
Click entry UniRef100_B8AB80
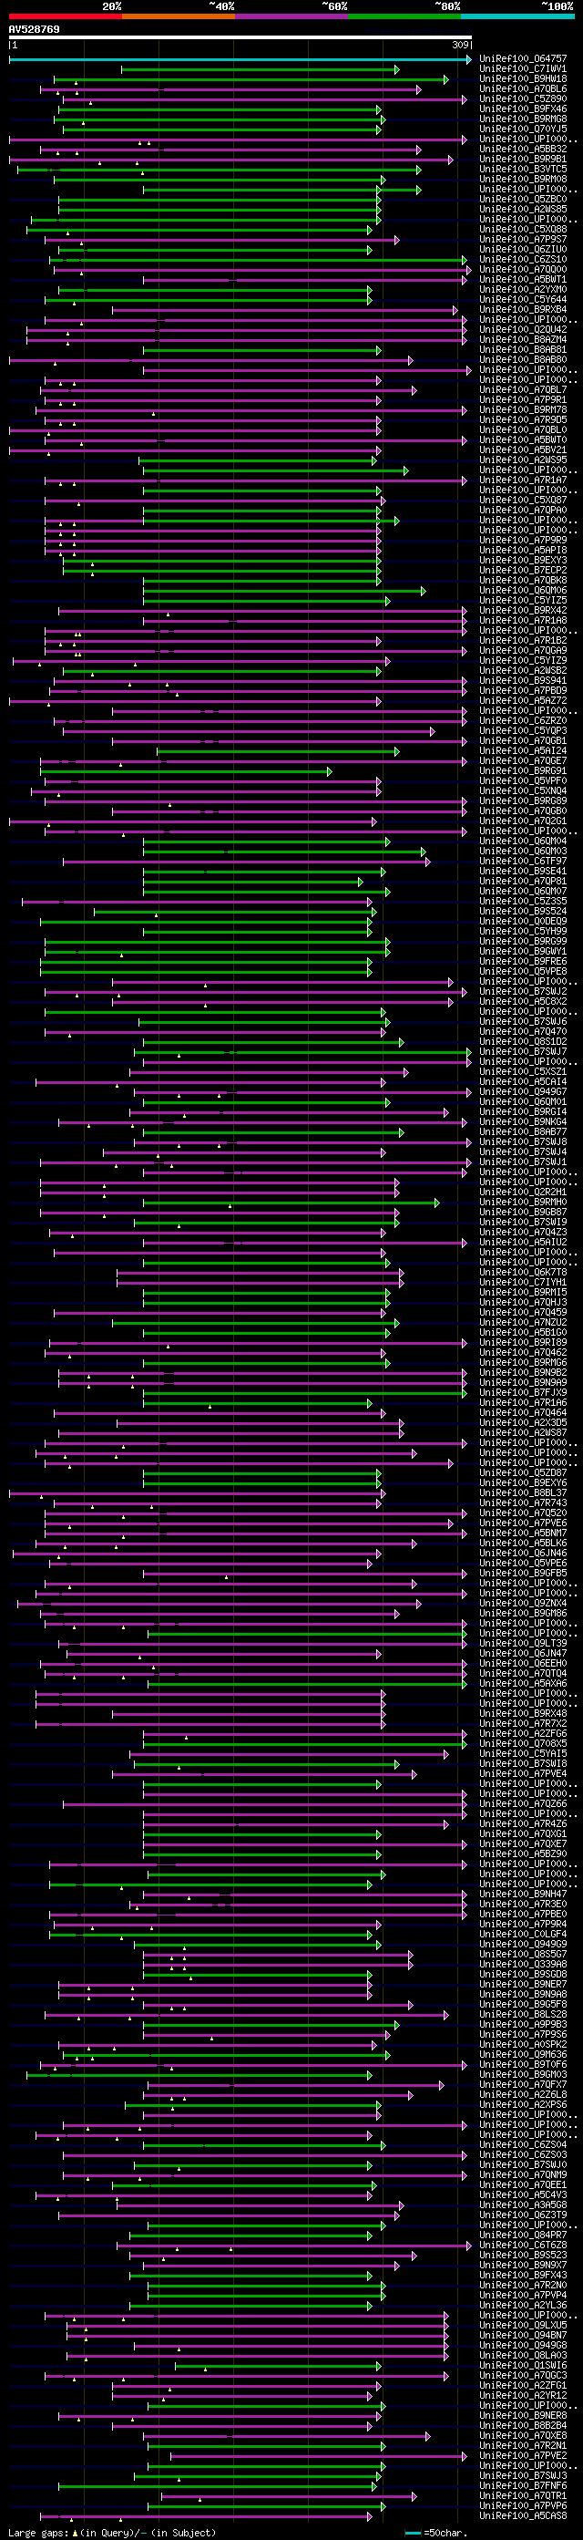pos(523,360)
